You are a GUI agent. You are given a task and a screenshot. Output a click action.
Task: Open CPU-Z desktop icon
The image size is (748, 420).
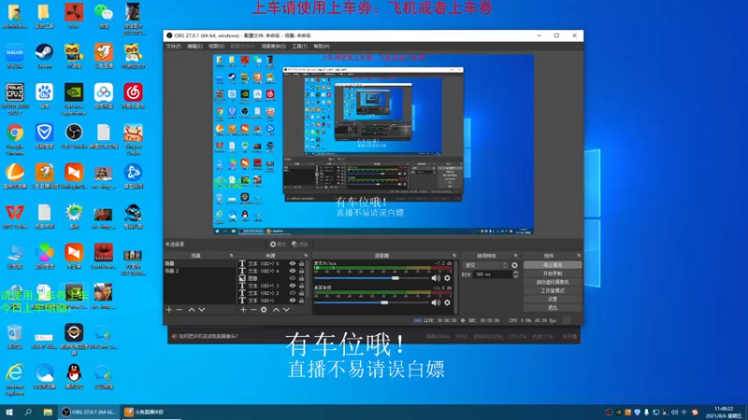(15, 99)
